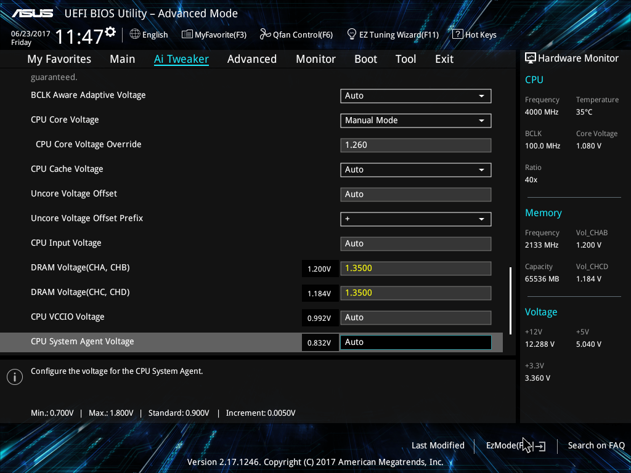Click the ASUS logo
Viewport: 631px width, 473px height.
(x=32, y=14)
